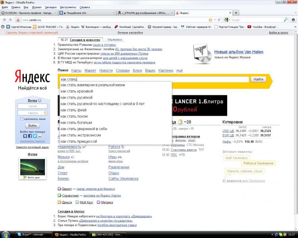Viewport: 298px width, 238px height.
Task: Open the Инструменты menu
Action: [68, 7]
